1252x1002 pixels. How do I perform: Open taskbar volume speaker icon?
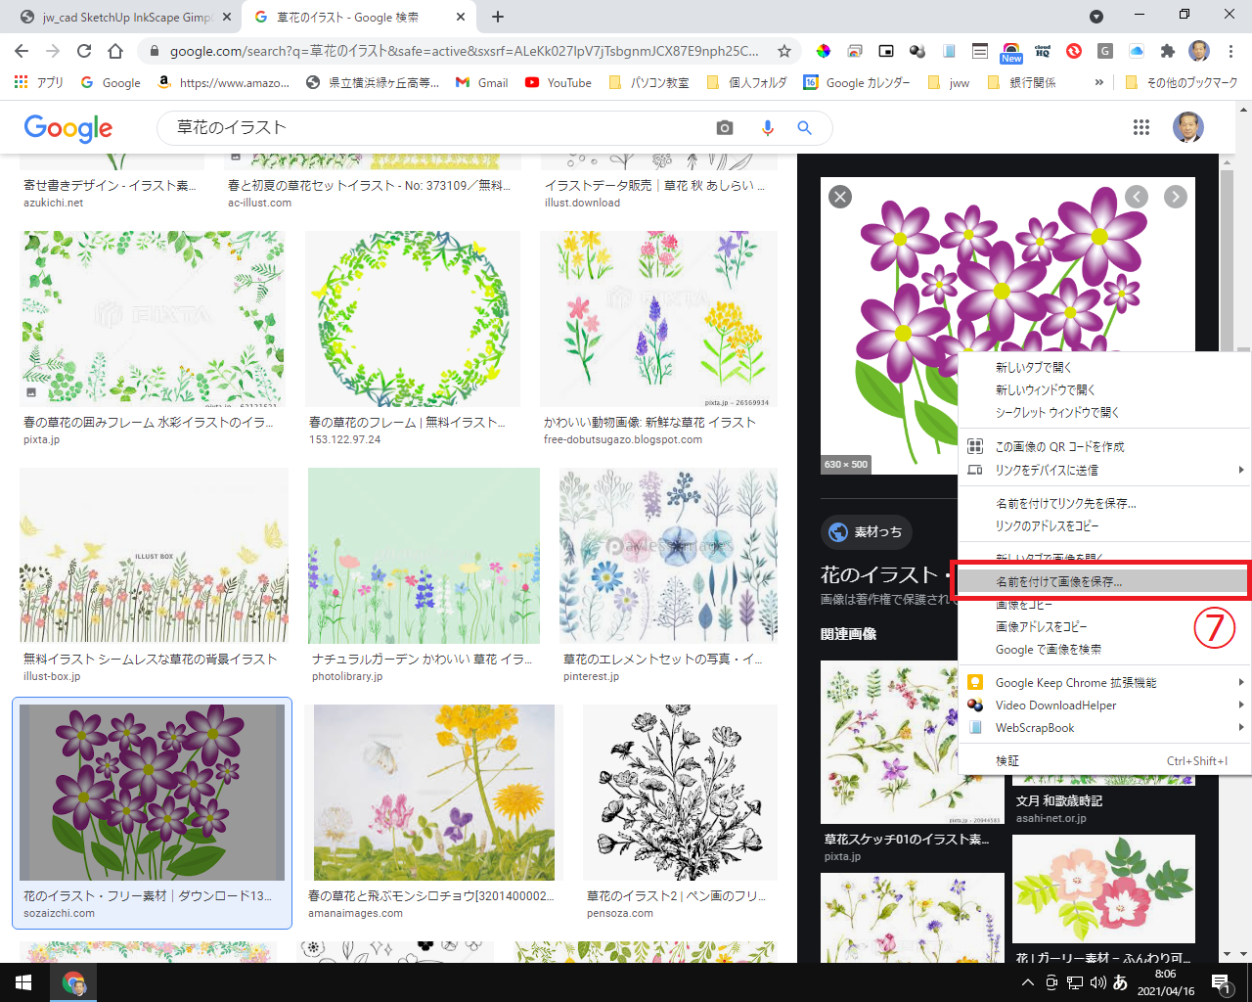[1097, 982]
